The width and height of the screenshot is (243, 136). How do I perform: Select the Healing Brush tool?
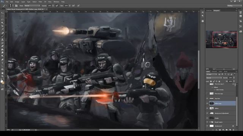[2, 33]
